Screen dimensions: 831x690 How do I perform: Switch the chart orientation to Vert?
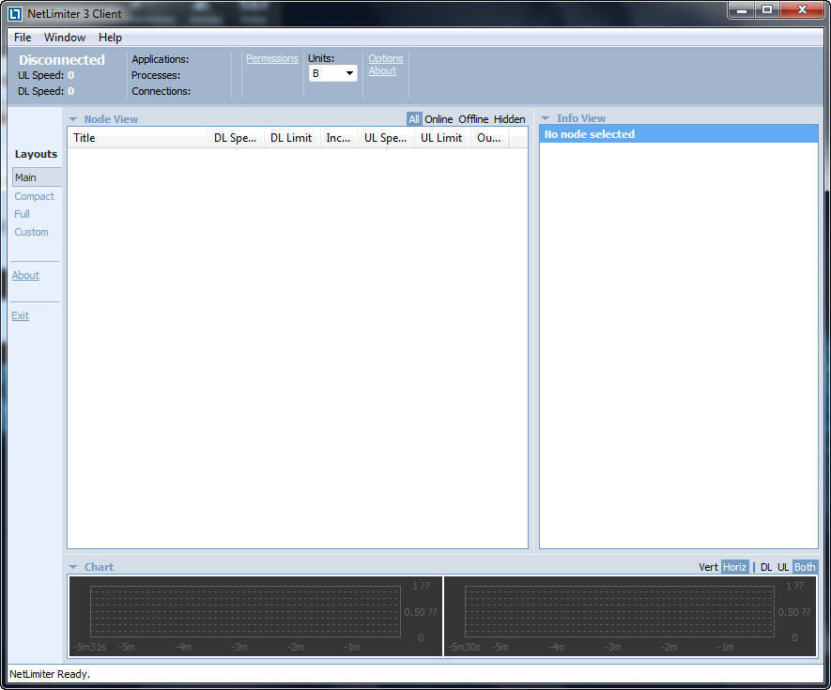[708, 566]
